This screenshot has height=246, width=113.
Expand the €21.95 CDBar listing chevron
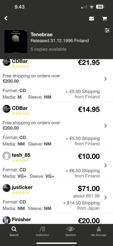point(105,79)
